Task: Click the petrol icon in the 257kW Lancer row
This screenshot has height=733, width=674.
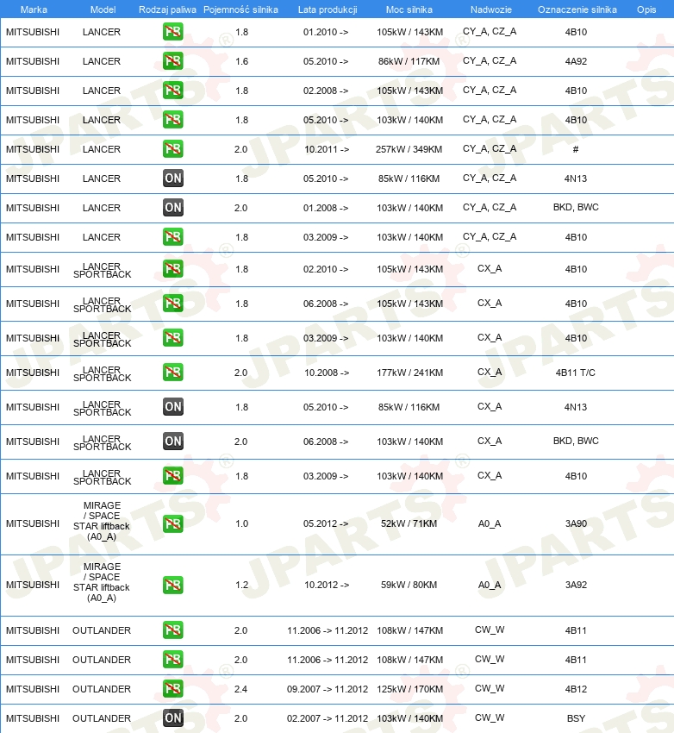Action: pyautogui.click(x=173, y=149)
